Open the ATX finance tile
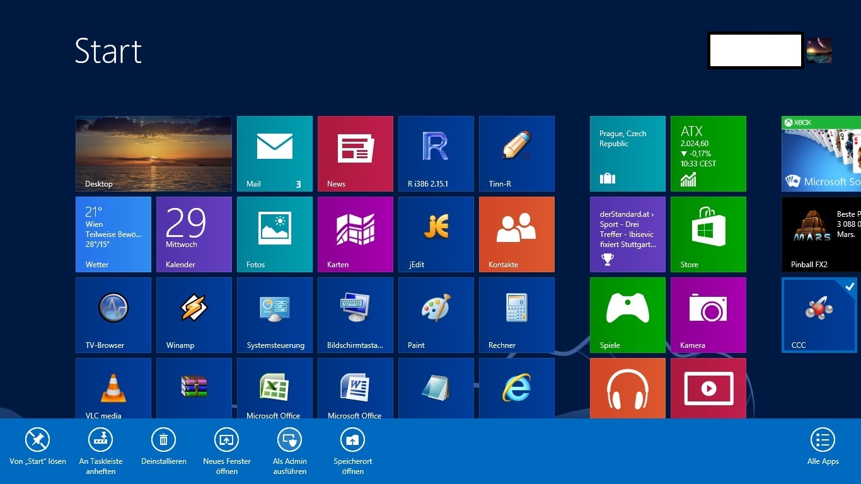The image size is (861, 484). 708,154
